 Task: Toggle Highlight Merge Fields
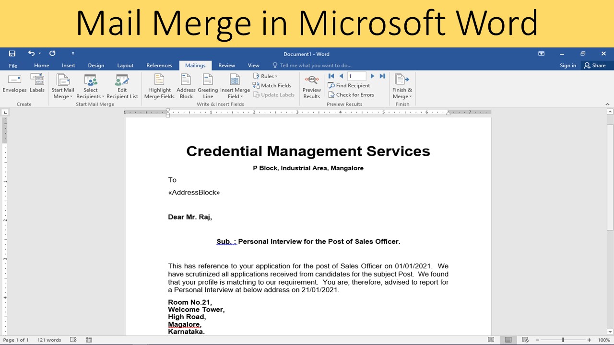159,85
